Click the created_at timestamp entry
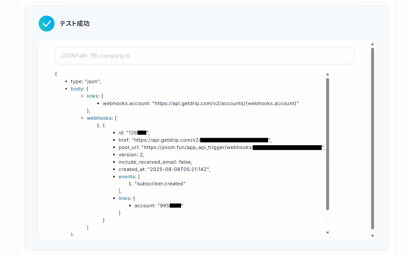The height and width of the screenshot is (257, 411). click(x=165, y=169)
